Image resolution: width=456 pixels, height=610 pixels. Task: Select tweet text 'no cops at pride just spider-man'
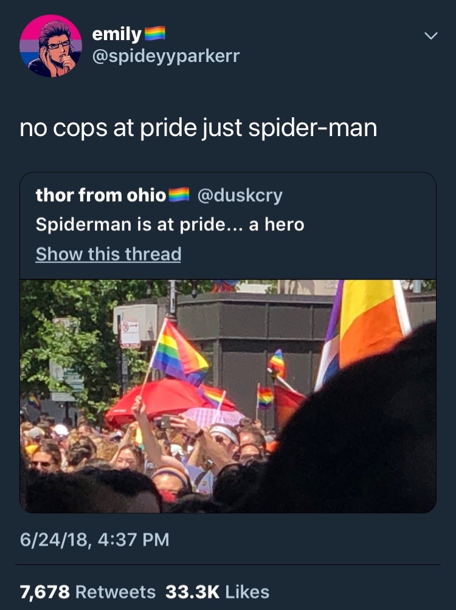(x=198, y=128)
